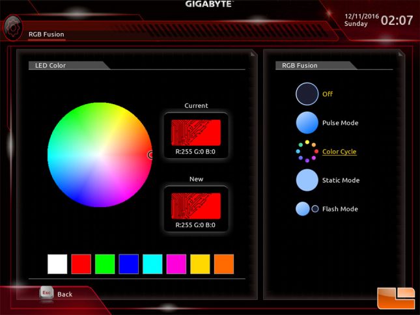Click the Current R:255 G:0 B:0 value
This screenshot has width=420, height=315.
pos(195,152)
